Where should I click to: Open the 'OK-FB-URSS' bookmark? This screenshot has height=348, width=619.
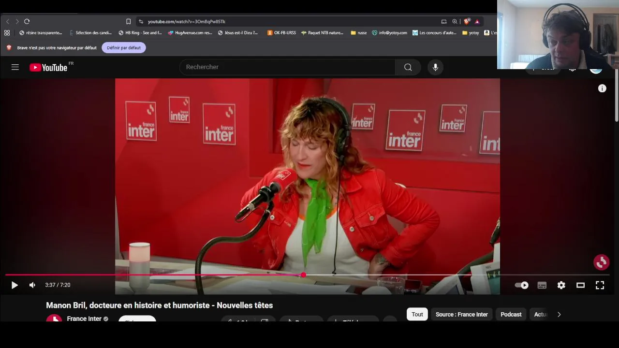[281, 33]
